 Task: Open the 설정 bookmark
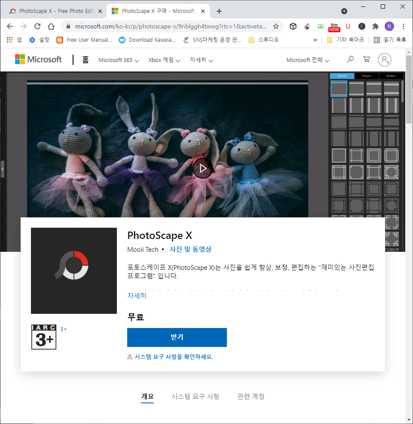pyautogui.click(x=40, y=40)
